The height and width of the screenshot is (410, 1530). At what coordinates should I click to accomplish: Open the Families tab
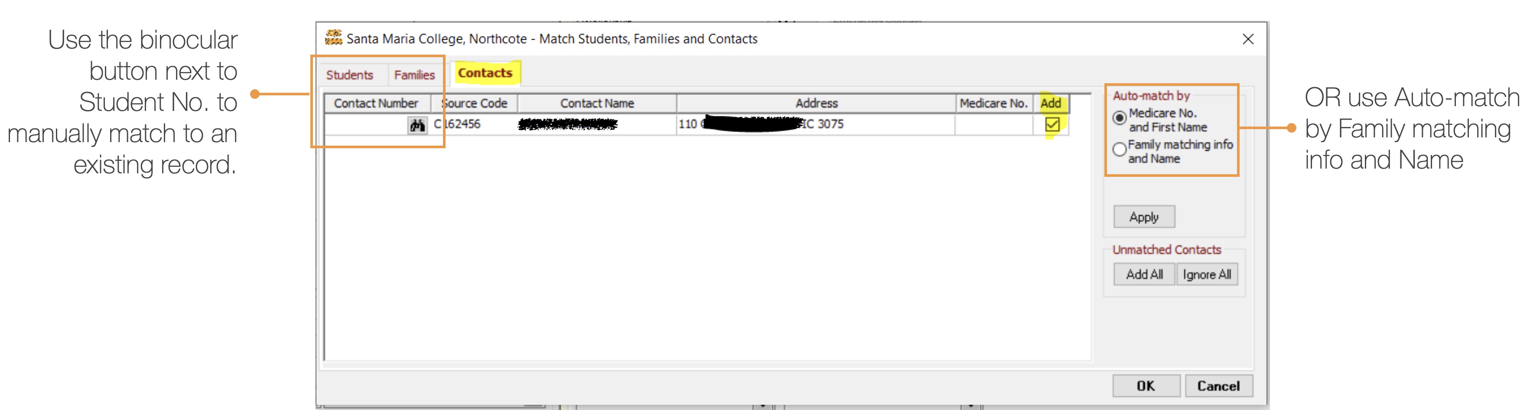(x=414, y=75)
